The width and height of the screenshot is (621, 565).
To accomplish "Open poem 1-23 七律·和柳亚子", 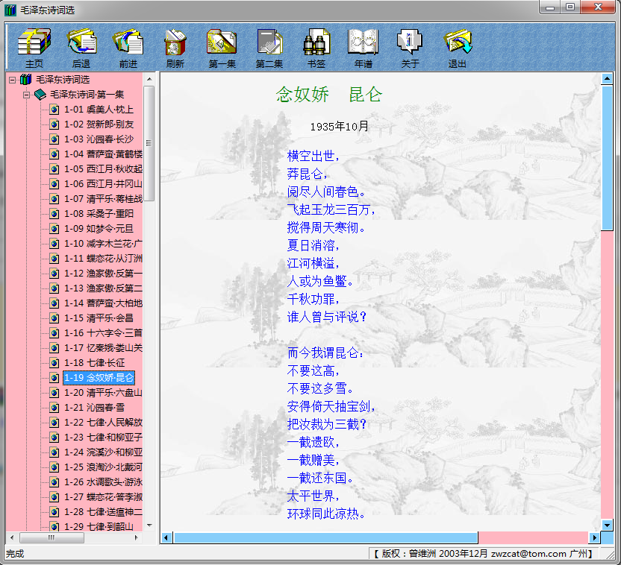I will (x=103, y=438).
